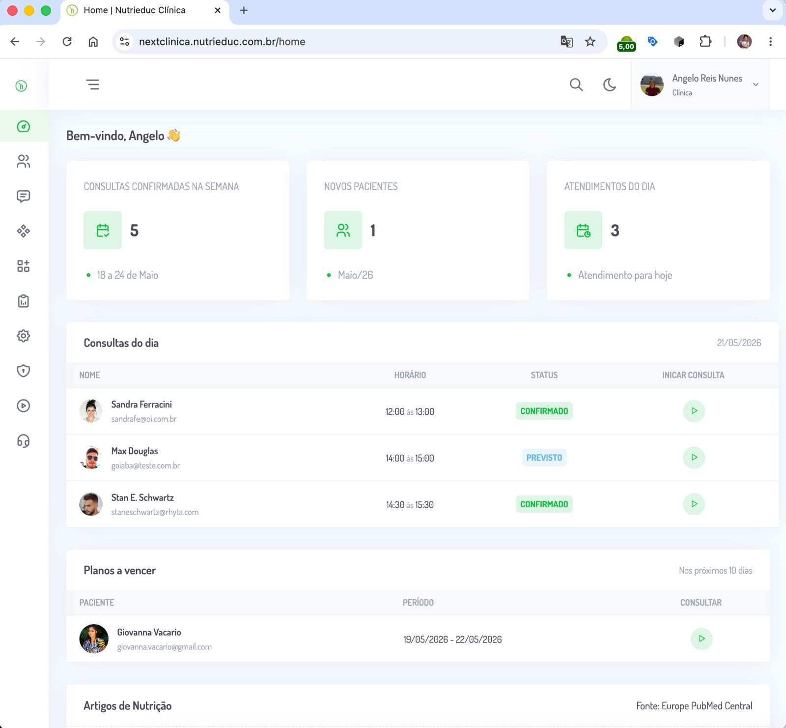Click Angelo Reis Nunes profile avatar
The width and height of the screenshot is (786, 728).
pos(652,85)
